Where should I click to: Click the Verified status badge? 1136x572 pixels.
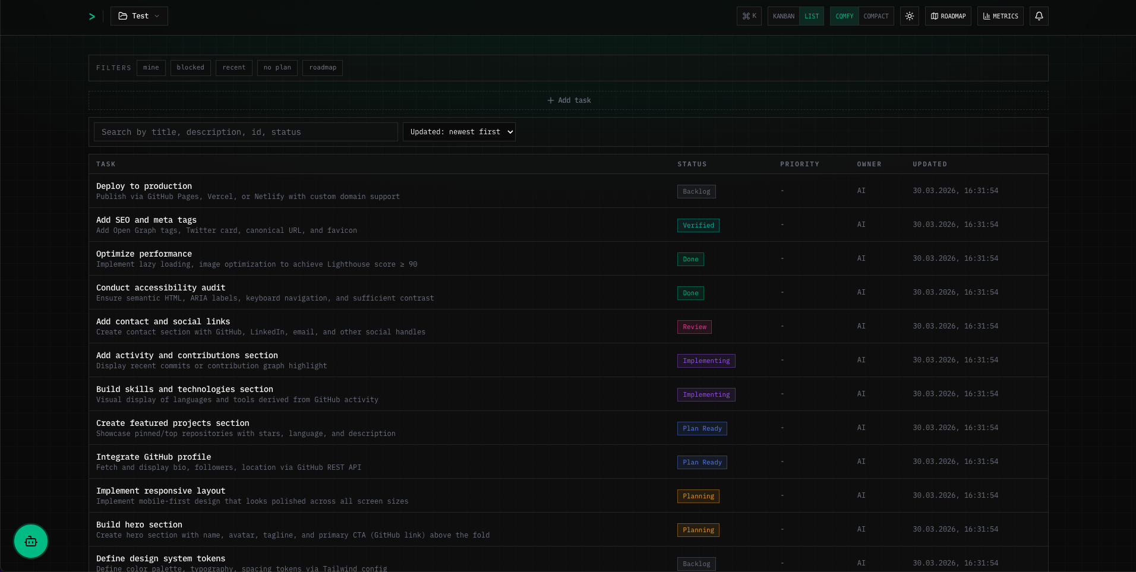[x=698, y=225]
